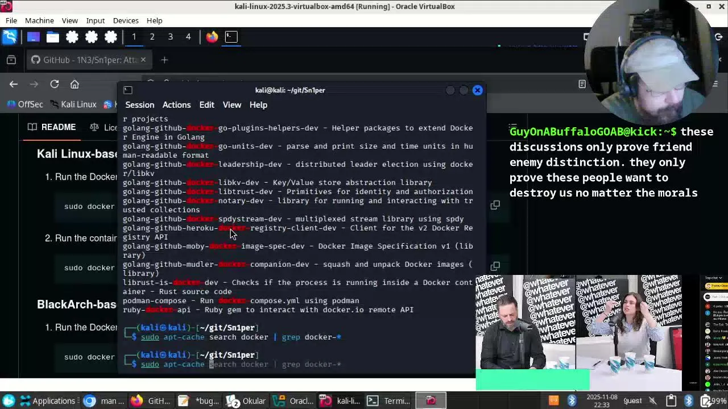
Task: Open the OffSec bookmark
Action: point(25,105)
